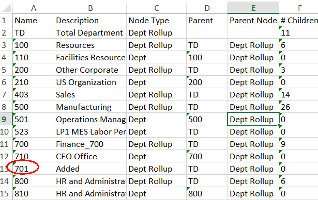Viewport: 318px width, 200px height.
Task: Select column C header
Action: (x=156, y=8)
